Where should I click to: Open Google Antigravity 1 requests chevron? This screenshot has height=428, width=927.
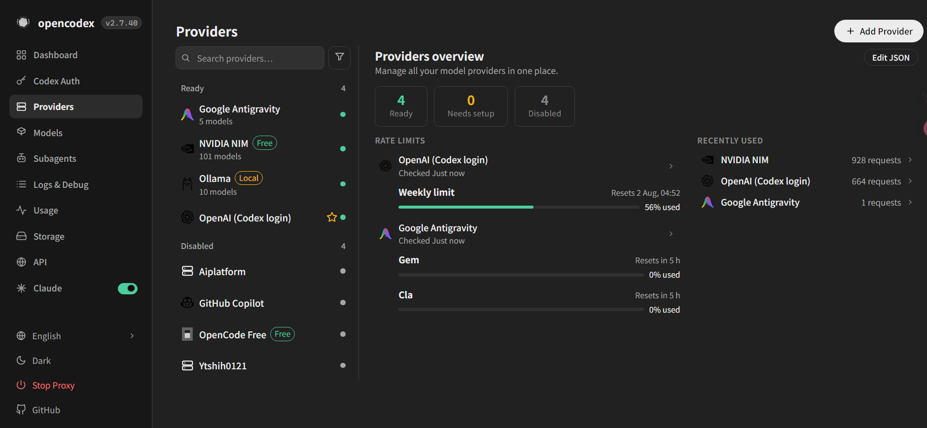tap(910, 202)
